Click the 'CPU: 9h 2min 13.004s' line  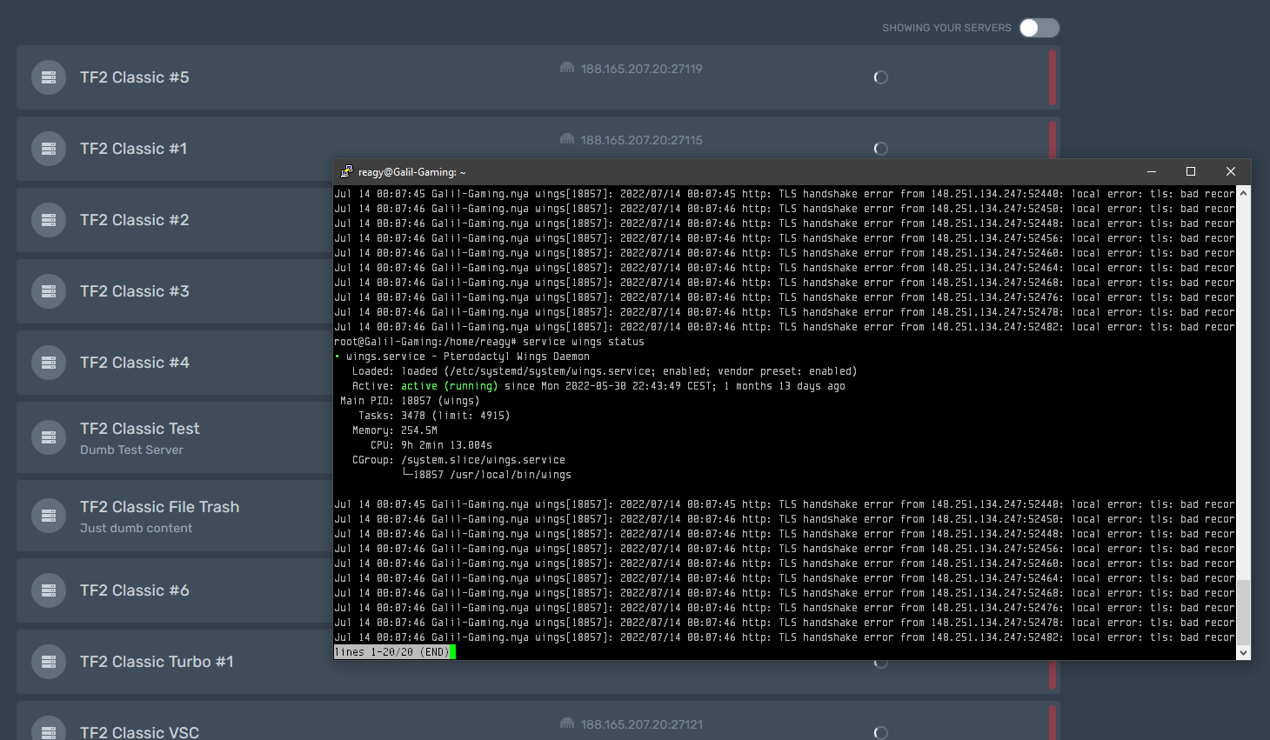[x=431, y=445]
